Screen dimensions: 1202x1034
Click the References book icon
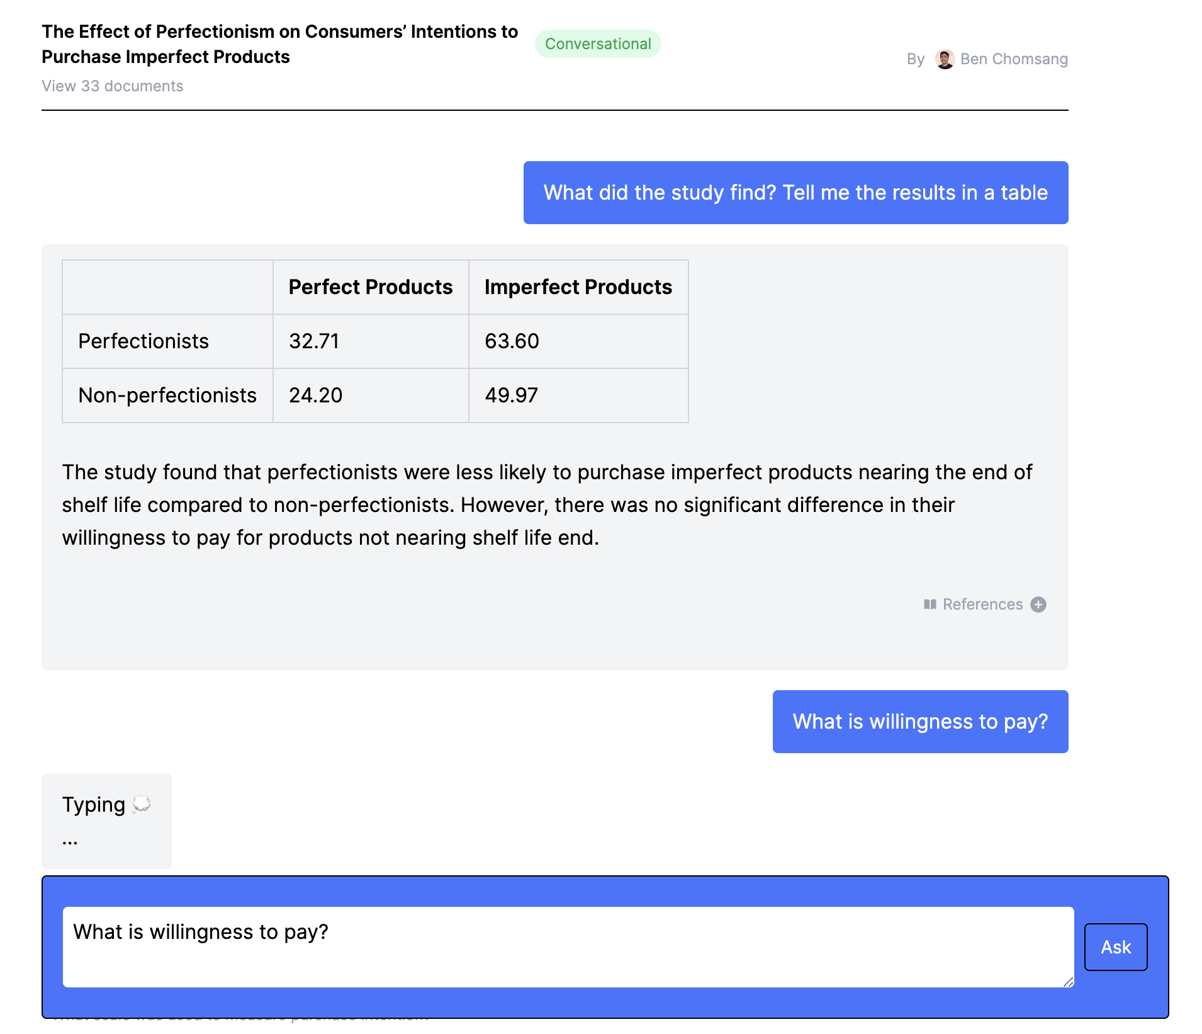click(930, 605)
